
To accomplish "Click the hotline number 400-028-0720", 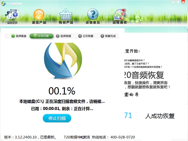I will [122, 137].
